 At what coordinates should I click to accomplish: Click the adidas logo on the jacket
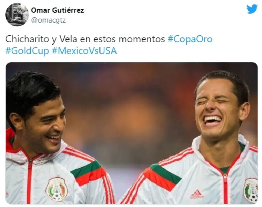(197, 195)
